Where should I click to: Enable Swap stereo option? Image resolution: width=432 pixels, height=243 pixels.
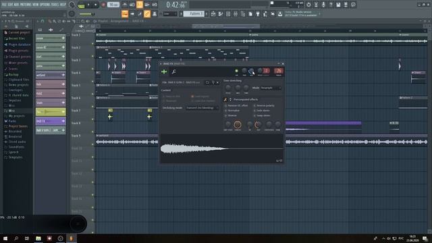[x=262, y=115]
